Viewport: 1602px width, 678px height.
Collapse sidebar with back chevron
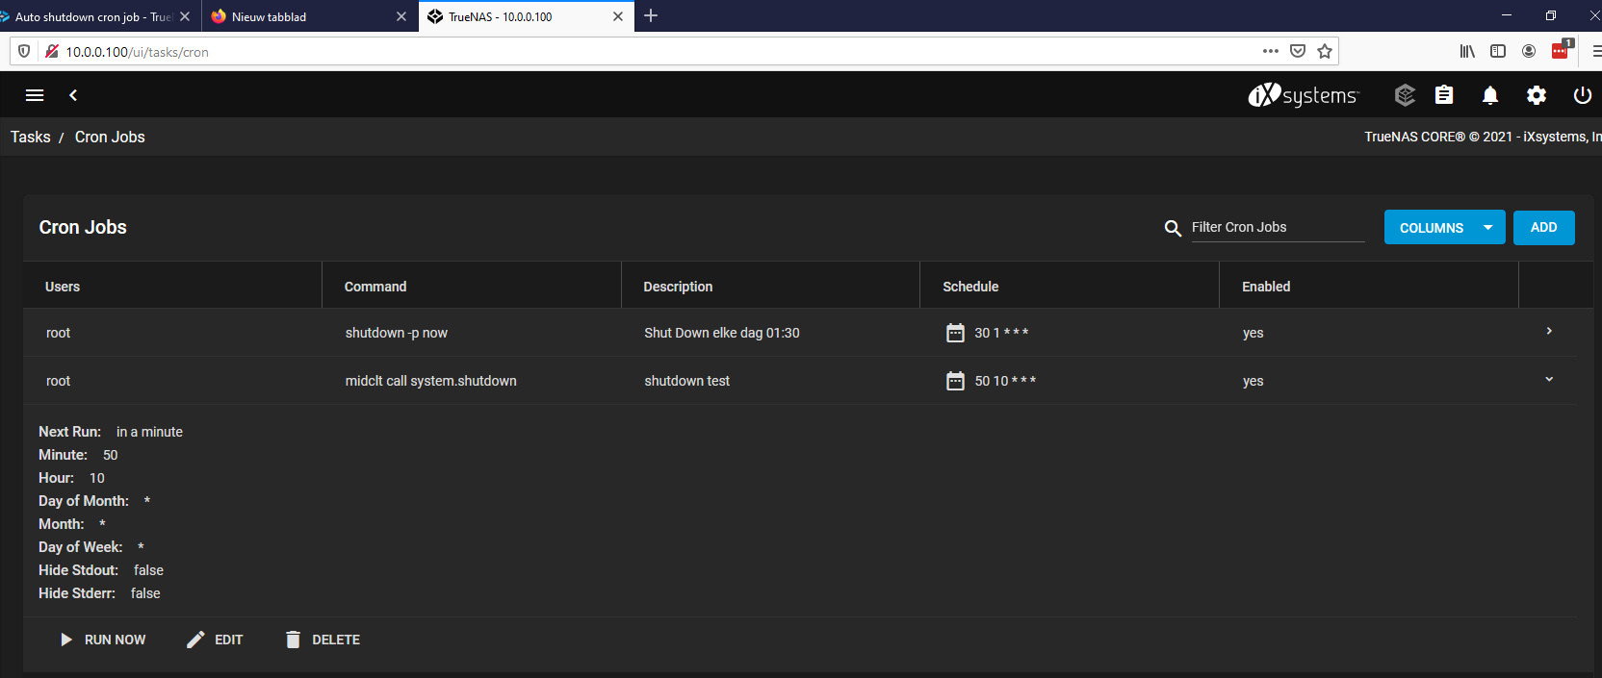pyautogui.click(x=73, y=95)
